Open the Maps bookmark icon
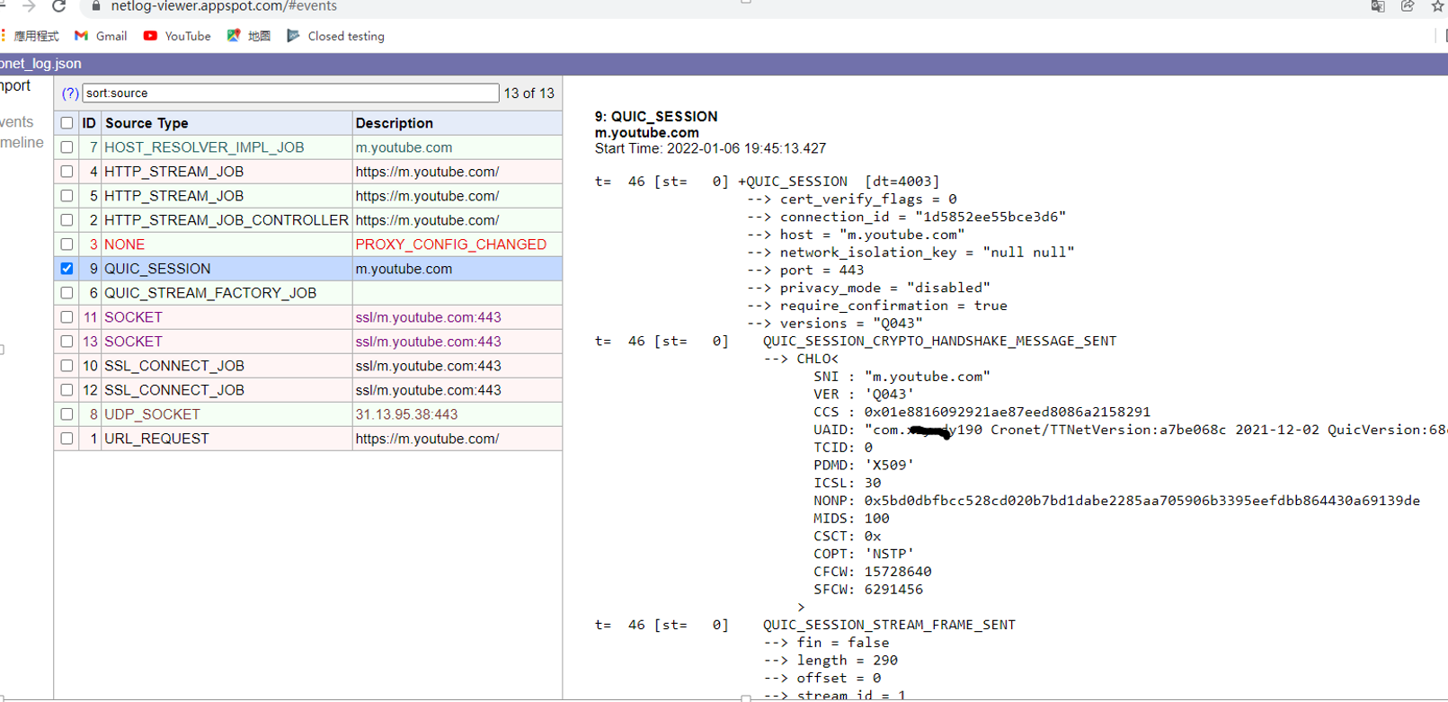 click(235, 36)
